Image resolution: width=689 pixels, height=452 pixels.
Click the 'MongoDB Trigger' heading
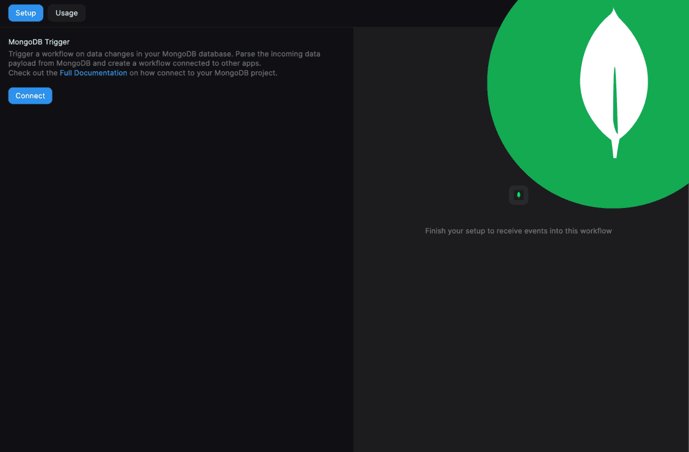coord(39,41)
